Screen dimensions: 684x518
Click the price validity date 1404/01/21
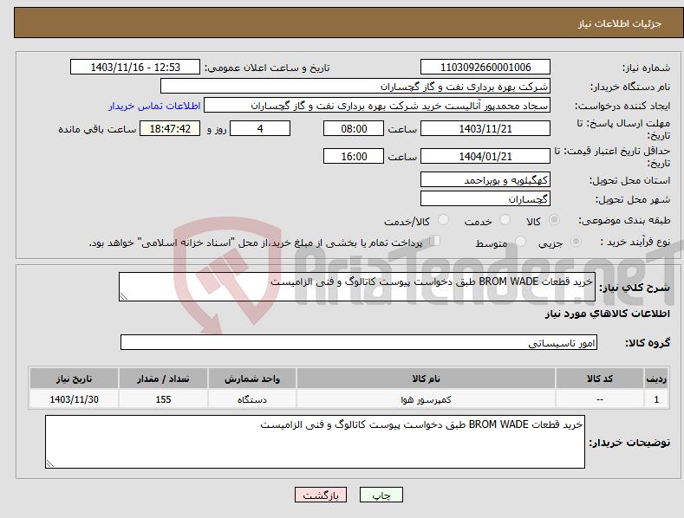point(485,156)
